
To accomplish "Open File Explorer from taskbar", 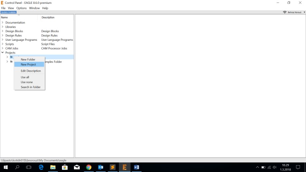I will pos(53,167).
